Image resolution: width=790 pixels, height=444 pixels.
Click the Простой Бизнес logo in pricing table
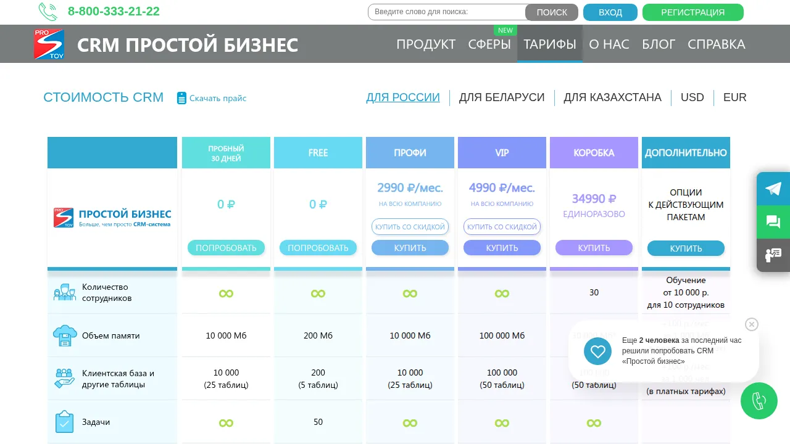(112, 218)
